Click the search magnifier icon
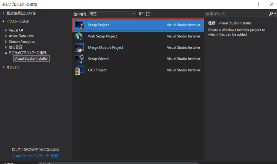The image size is (277, 164). (271, 14)
